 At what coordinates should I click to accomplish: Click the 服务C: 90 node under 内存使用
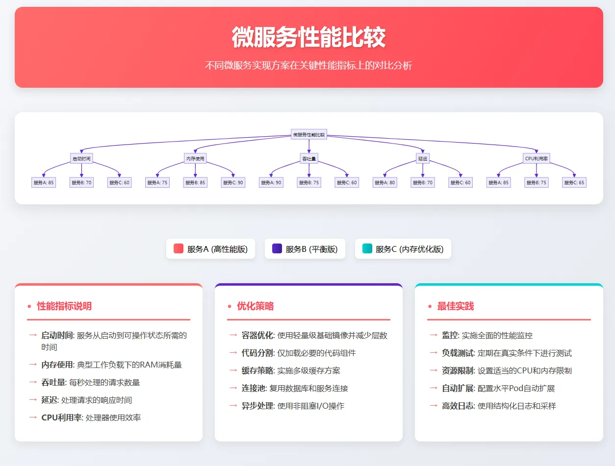[x=233, y=182]
